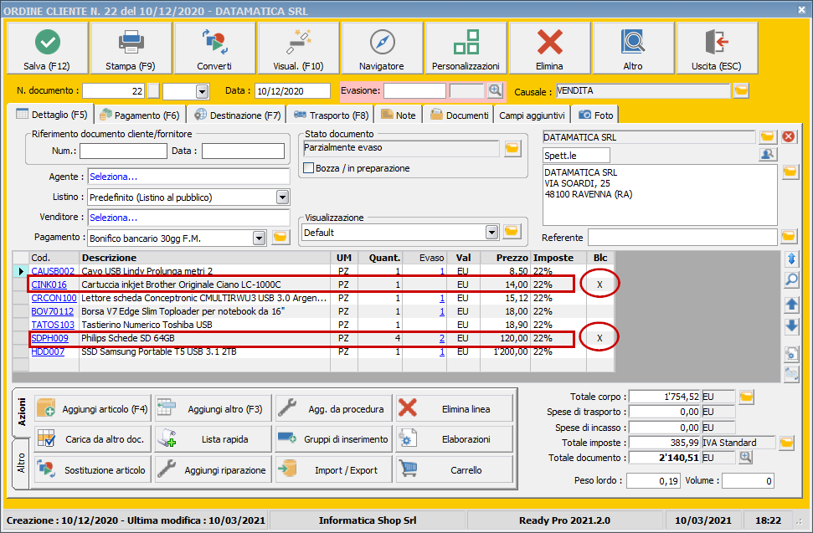Open the IVA Standard folder icon

click(786, 443)
